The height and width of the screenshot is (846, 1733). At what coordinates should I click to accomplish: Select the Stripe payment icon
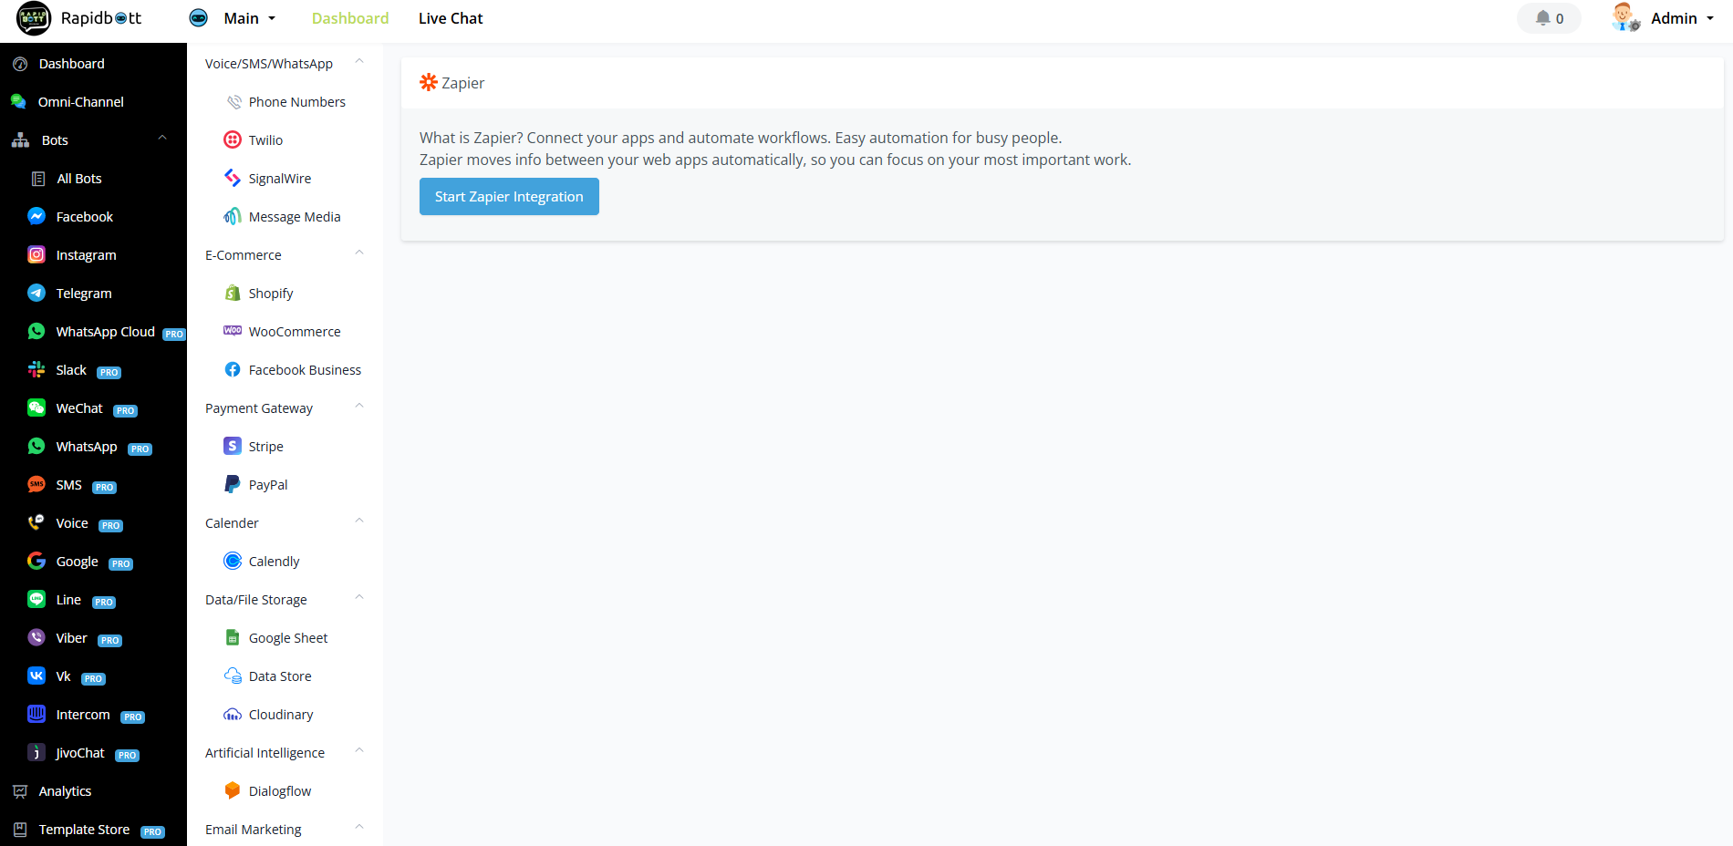[233, 446]
